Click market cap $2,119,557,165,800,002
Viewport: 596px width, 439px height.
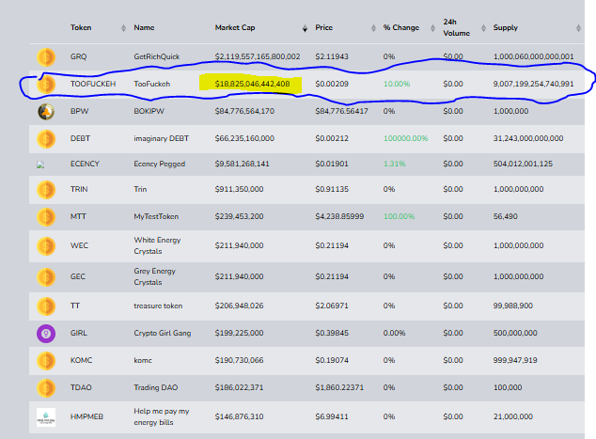[258, 56]
